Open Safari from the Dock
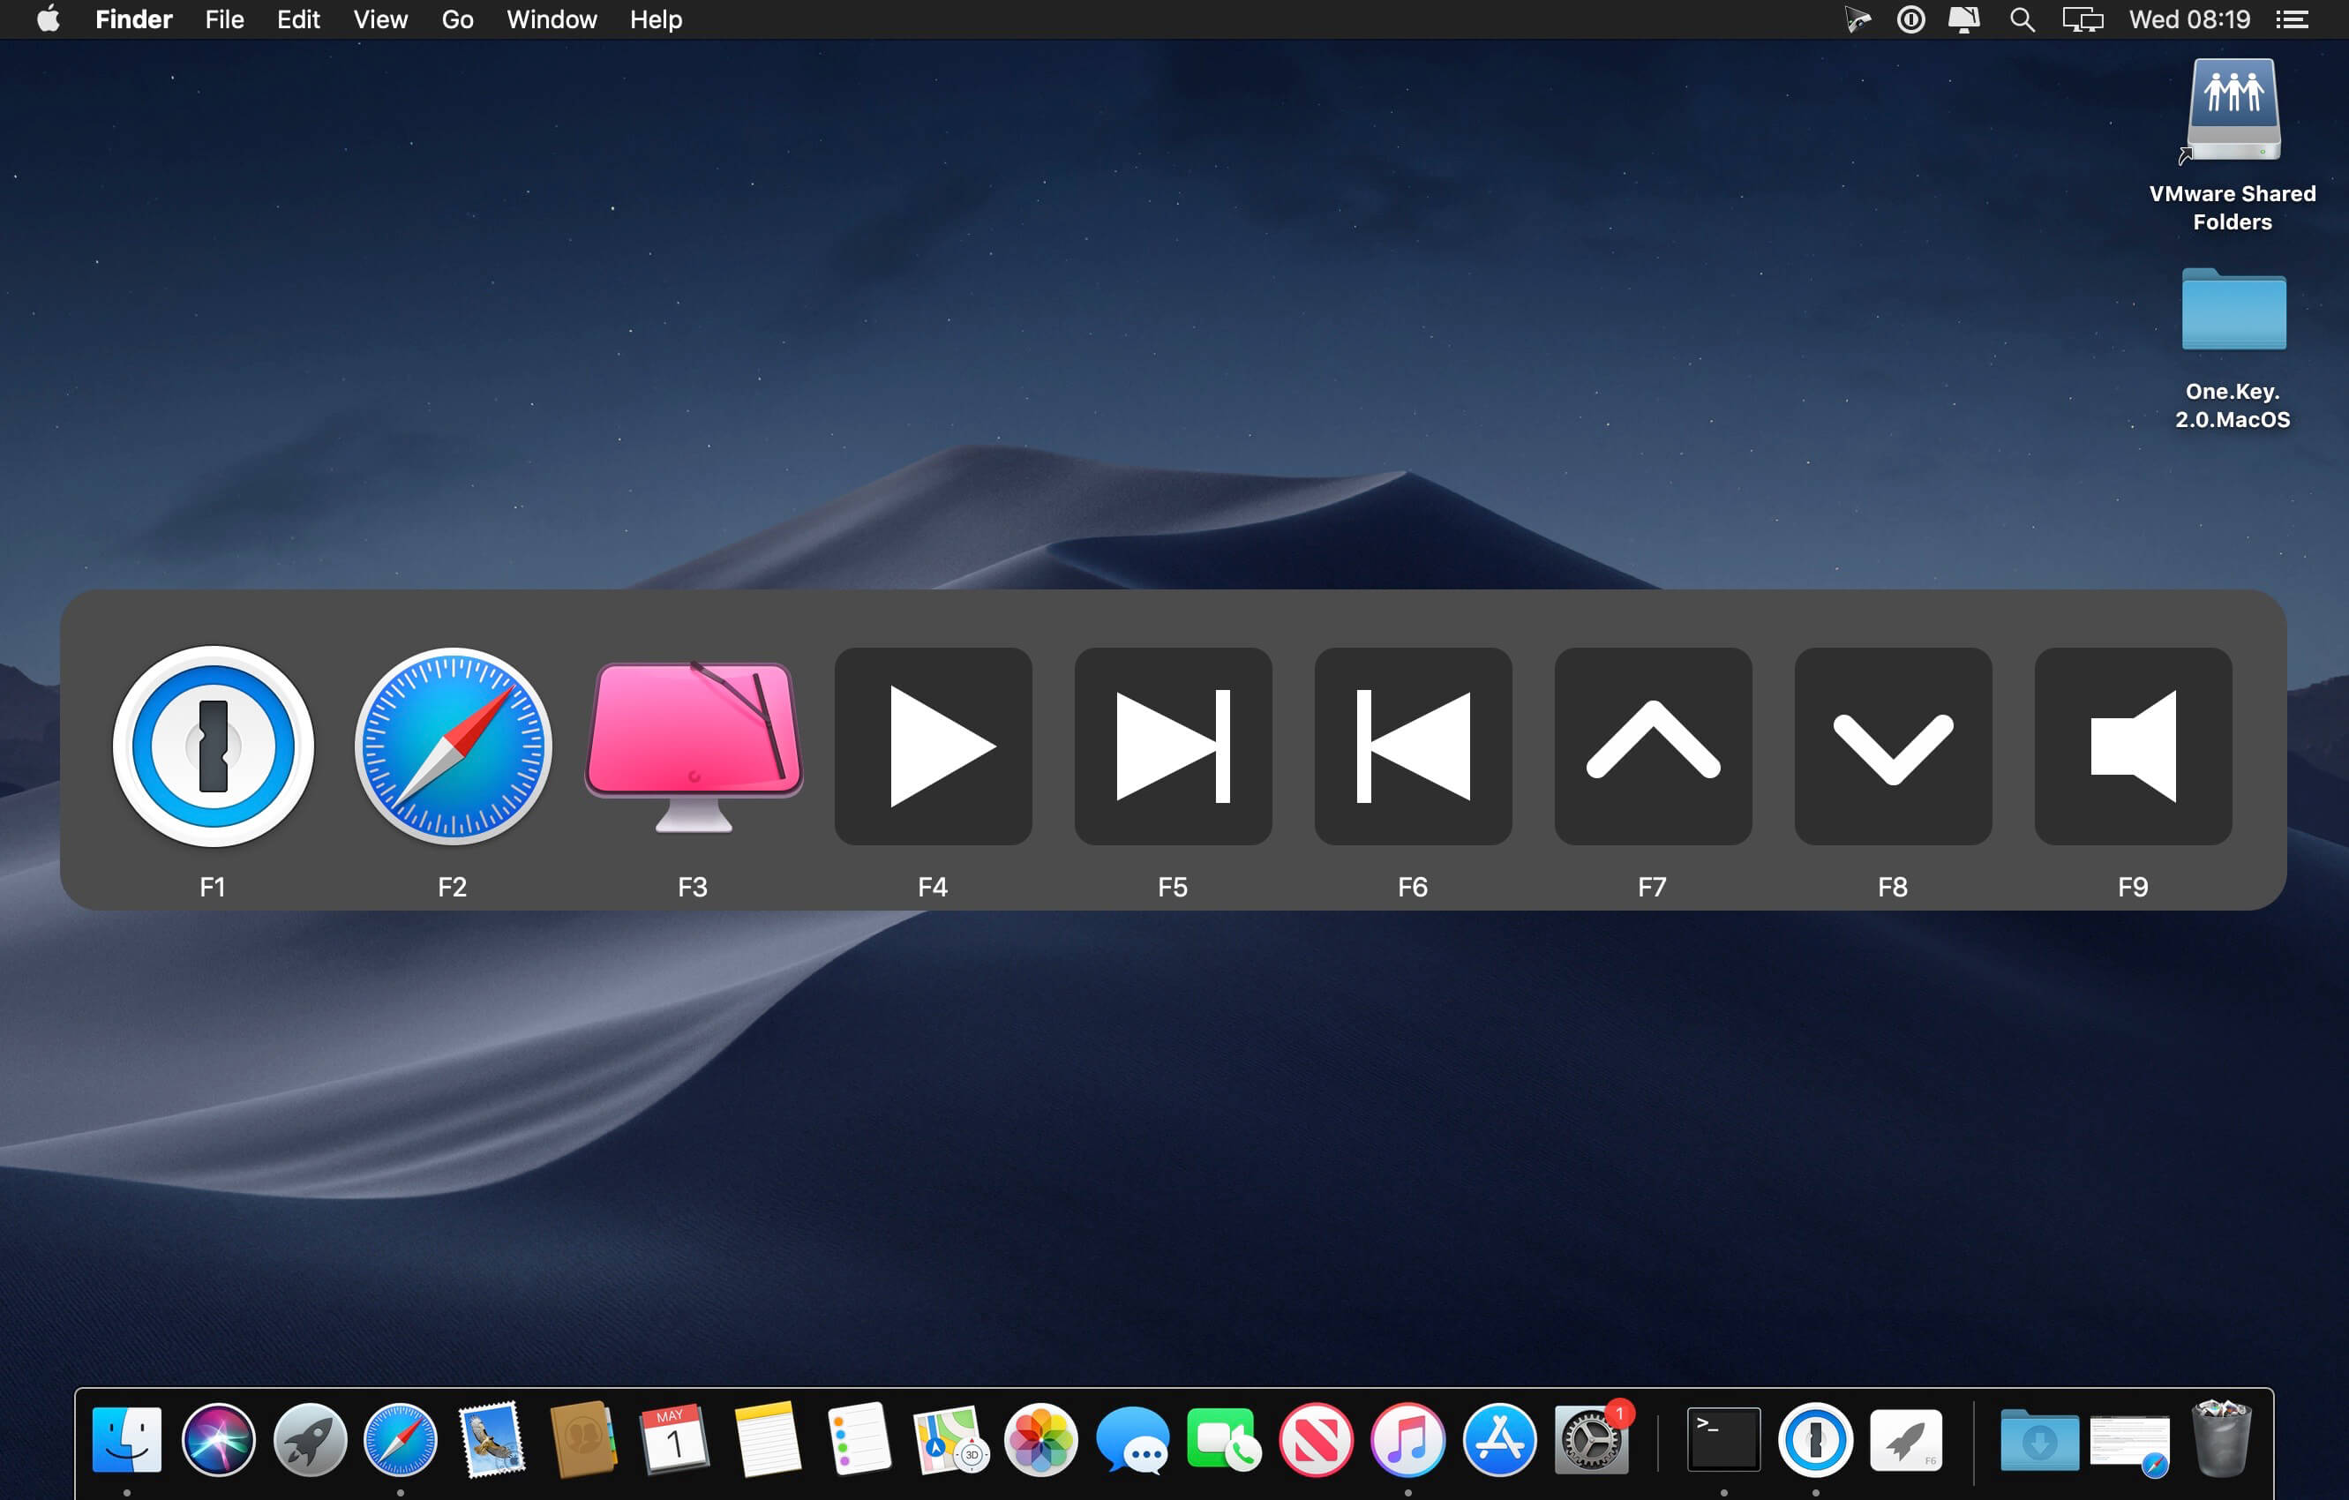The width and height of the screenshot is (2349, 1500). tap(401, 1438)
